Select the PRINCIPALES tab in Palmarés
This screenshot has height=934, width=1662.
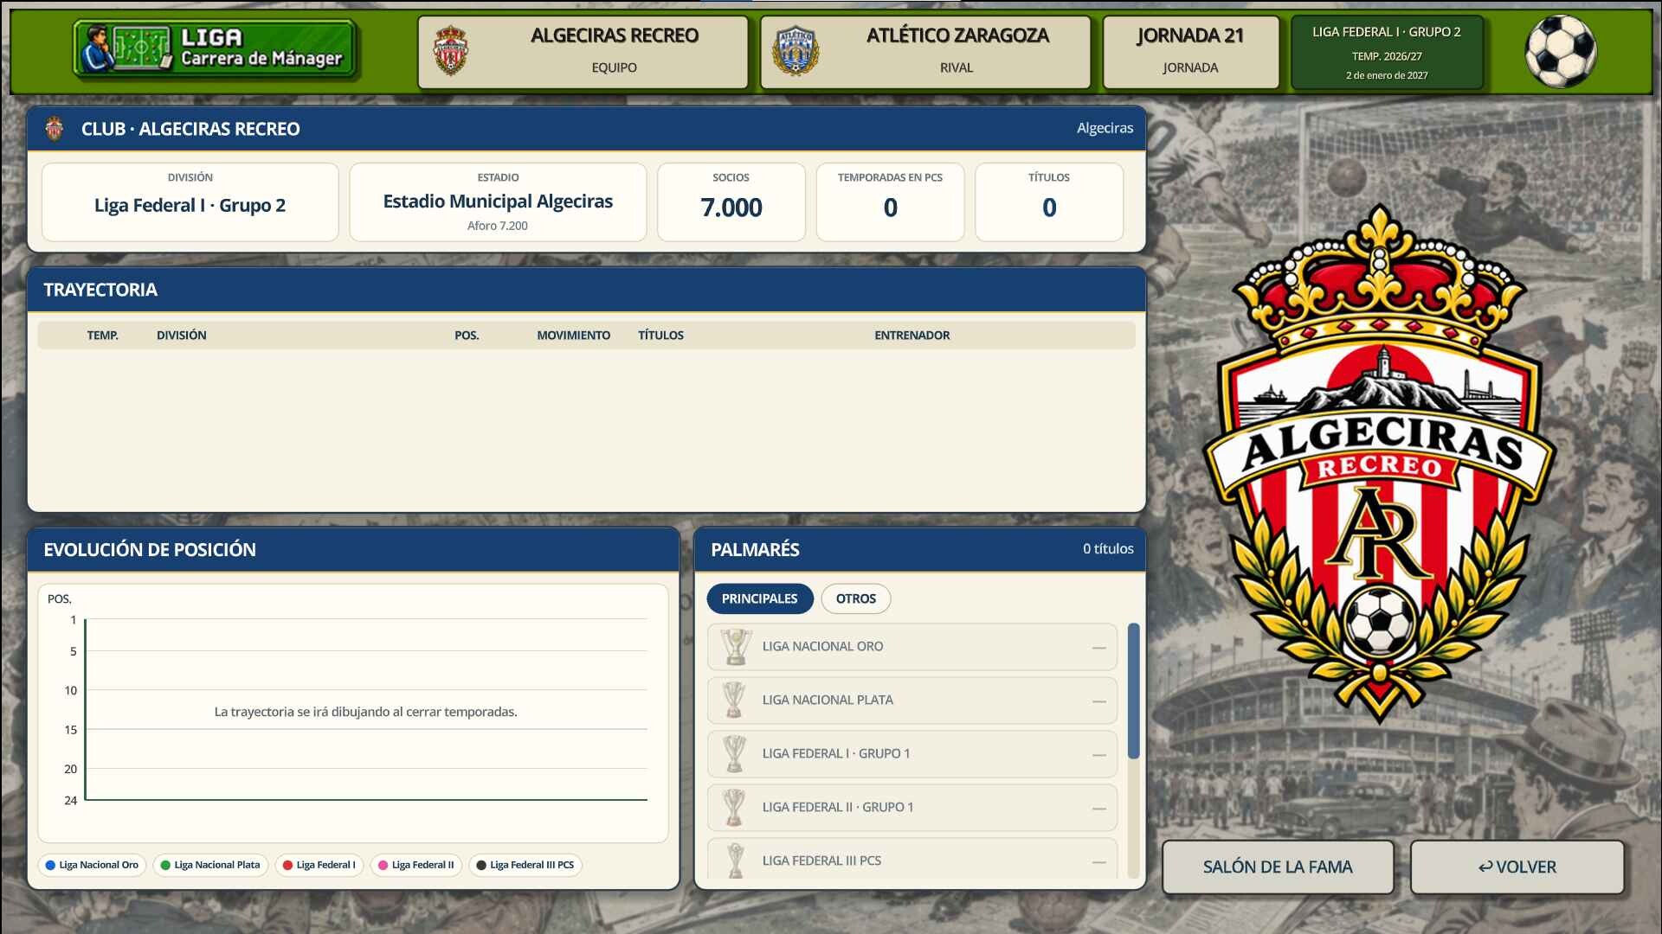(x=760, y=598)
